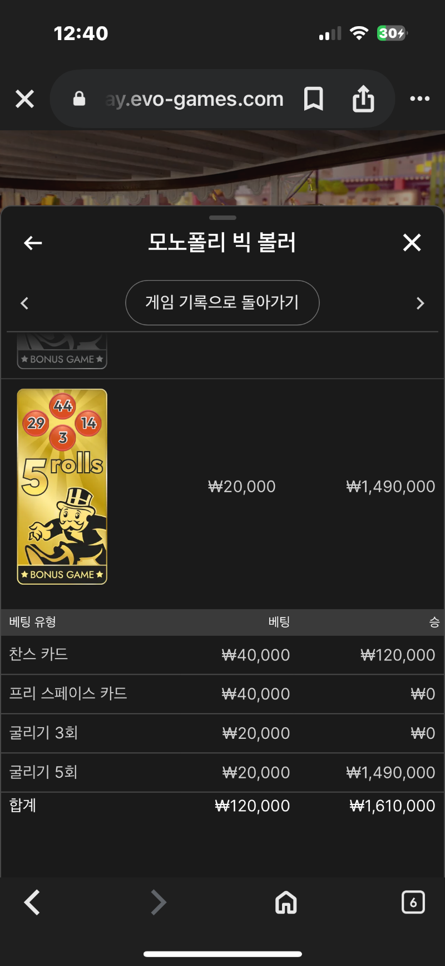The height and width of the screenshot is (966, 445).
Task: Tap the bookmark icon in address bar
Action: click(314, 99)
